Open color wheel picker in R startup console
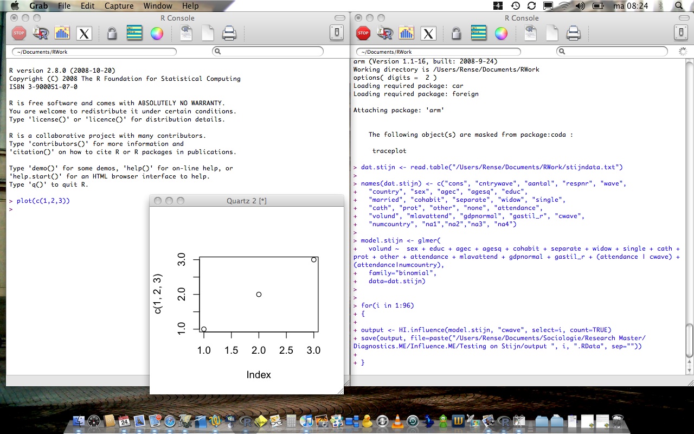This screenshot has height=434, width=694. coord(157,34)
